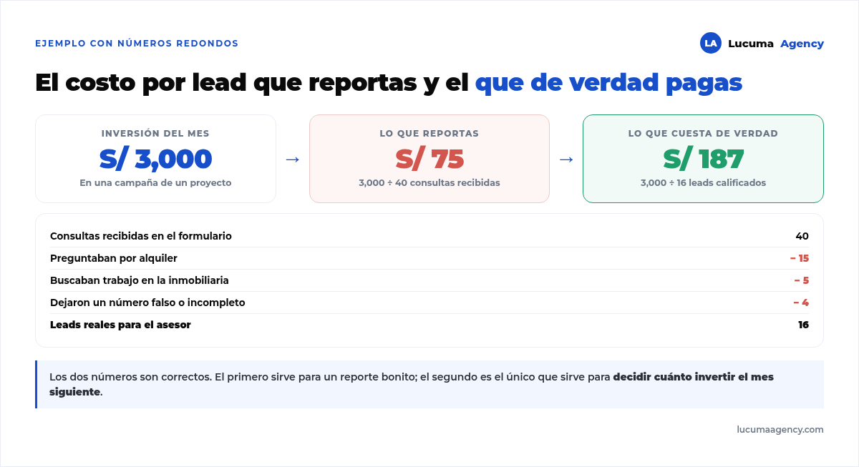Click the red value – 15
Viewport: 859px width, 467px height.
coord(800,258)
